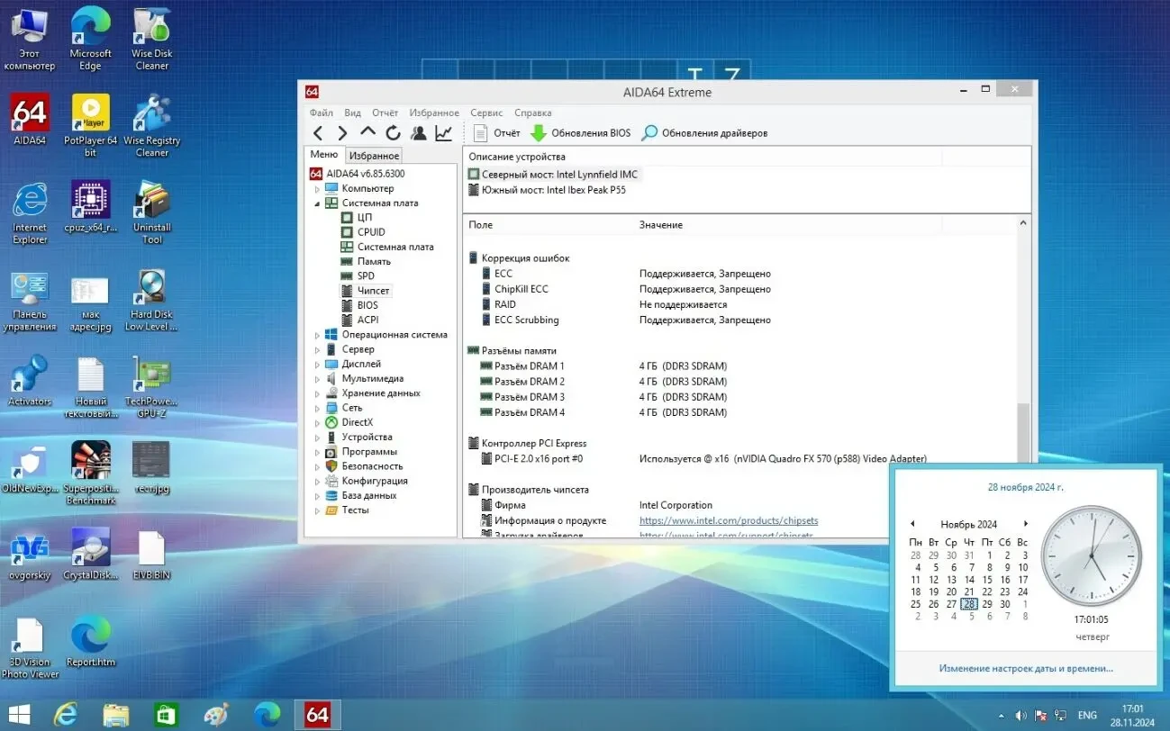Switch to the Избранное tab
1170x731 pixels.
click(x=373, y=154)
